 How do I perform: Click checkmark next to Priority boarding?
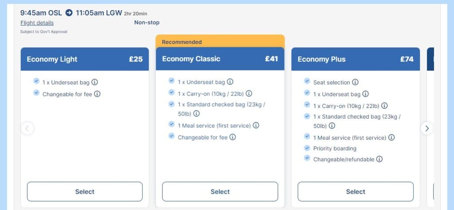307,148
